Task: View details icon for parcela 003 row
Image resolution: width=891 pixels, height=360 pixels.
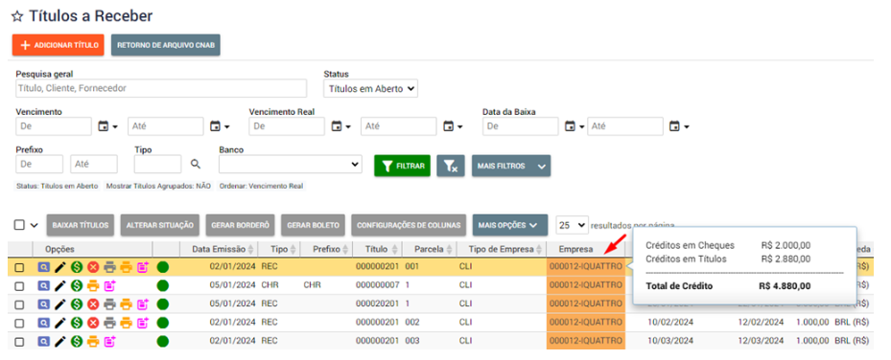Action: pyautogui.click(x=44, y=341)
